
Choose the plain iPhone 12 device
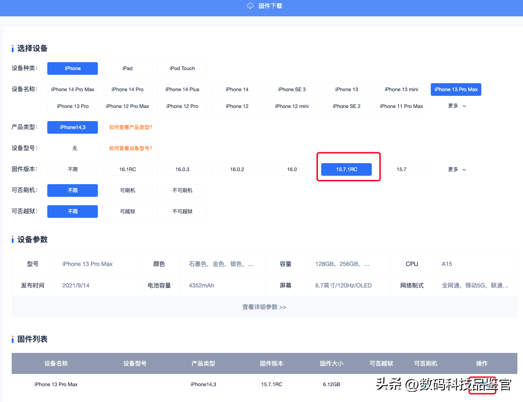click(237, 106)
